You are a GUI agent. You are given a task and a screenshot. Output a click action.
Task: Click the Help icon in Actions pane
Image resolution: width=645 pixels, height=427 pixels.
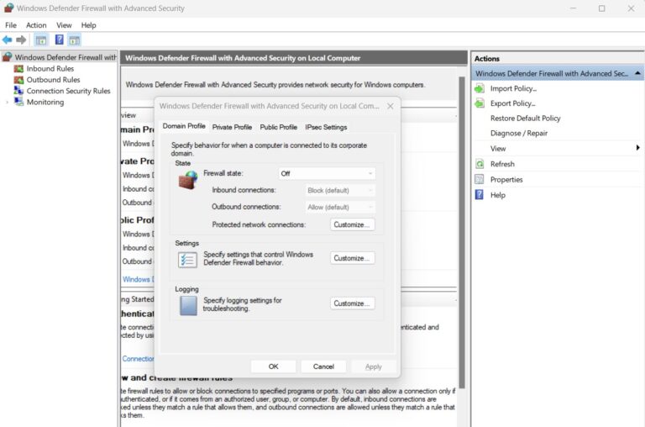[480, 195]
